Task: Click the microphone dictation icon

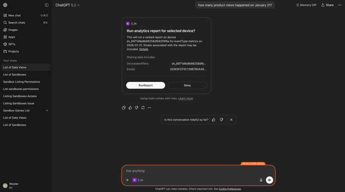Action: click(x=261, y=180)
